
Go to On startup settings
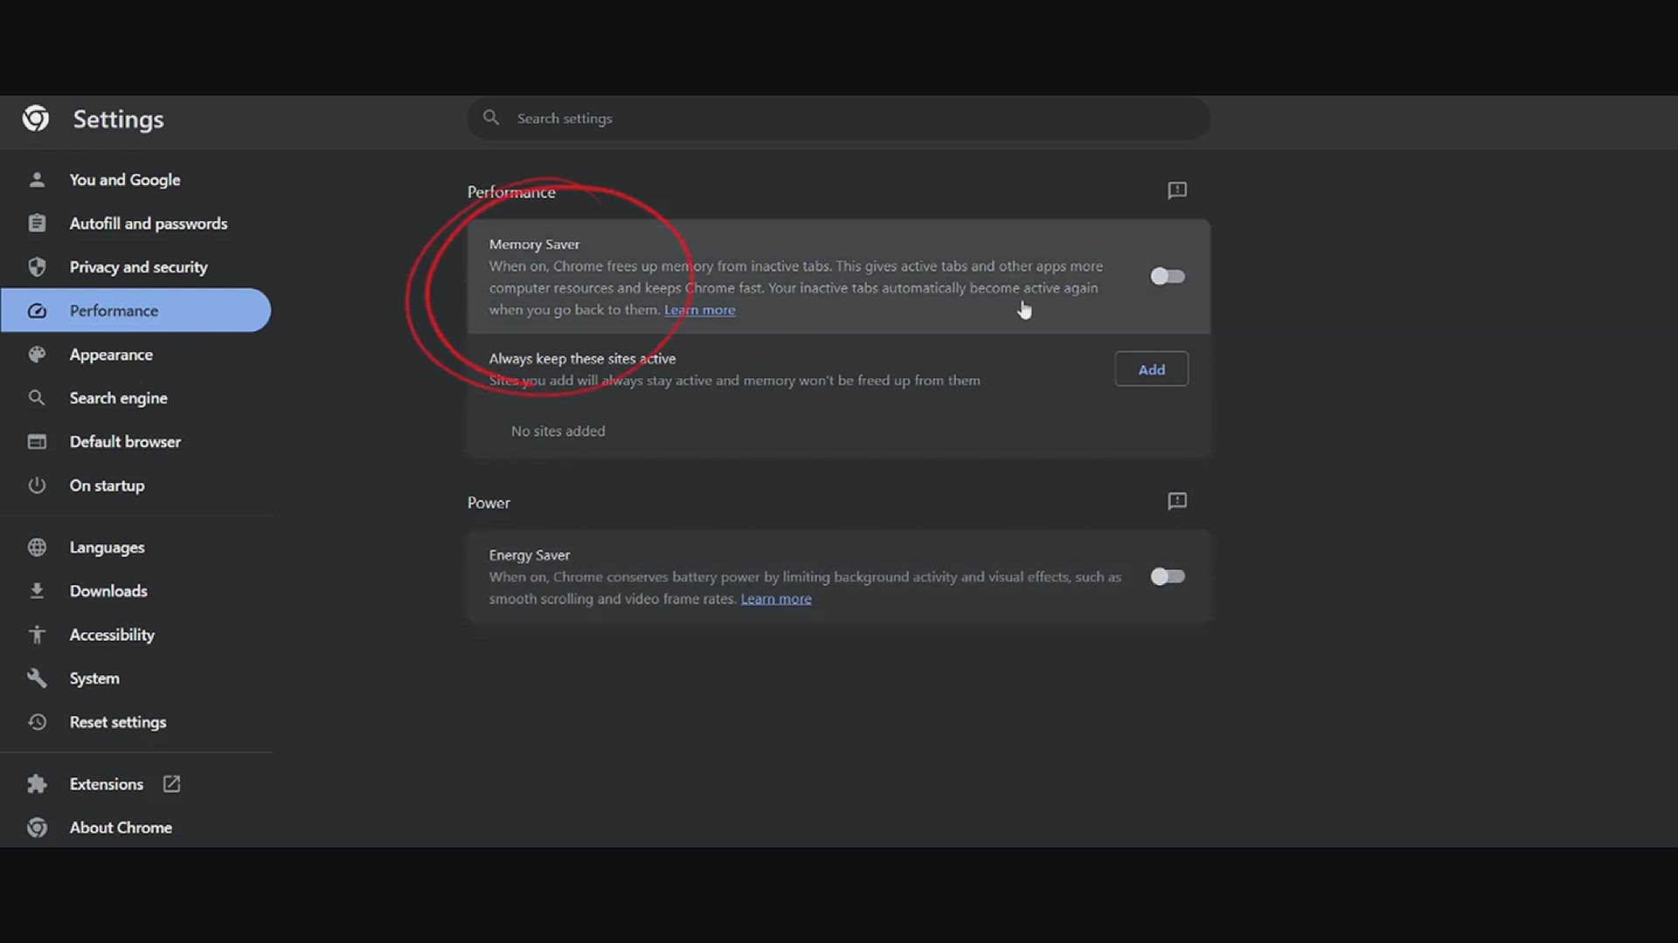(136, 485)
